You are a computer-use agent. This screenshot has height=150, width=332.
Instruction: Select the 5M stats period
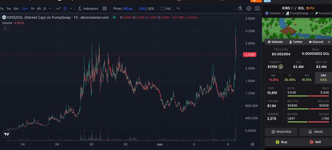[273, 78]
